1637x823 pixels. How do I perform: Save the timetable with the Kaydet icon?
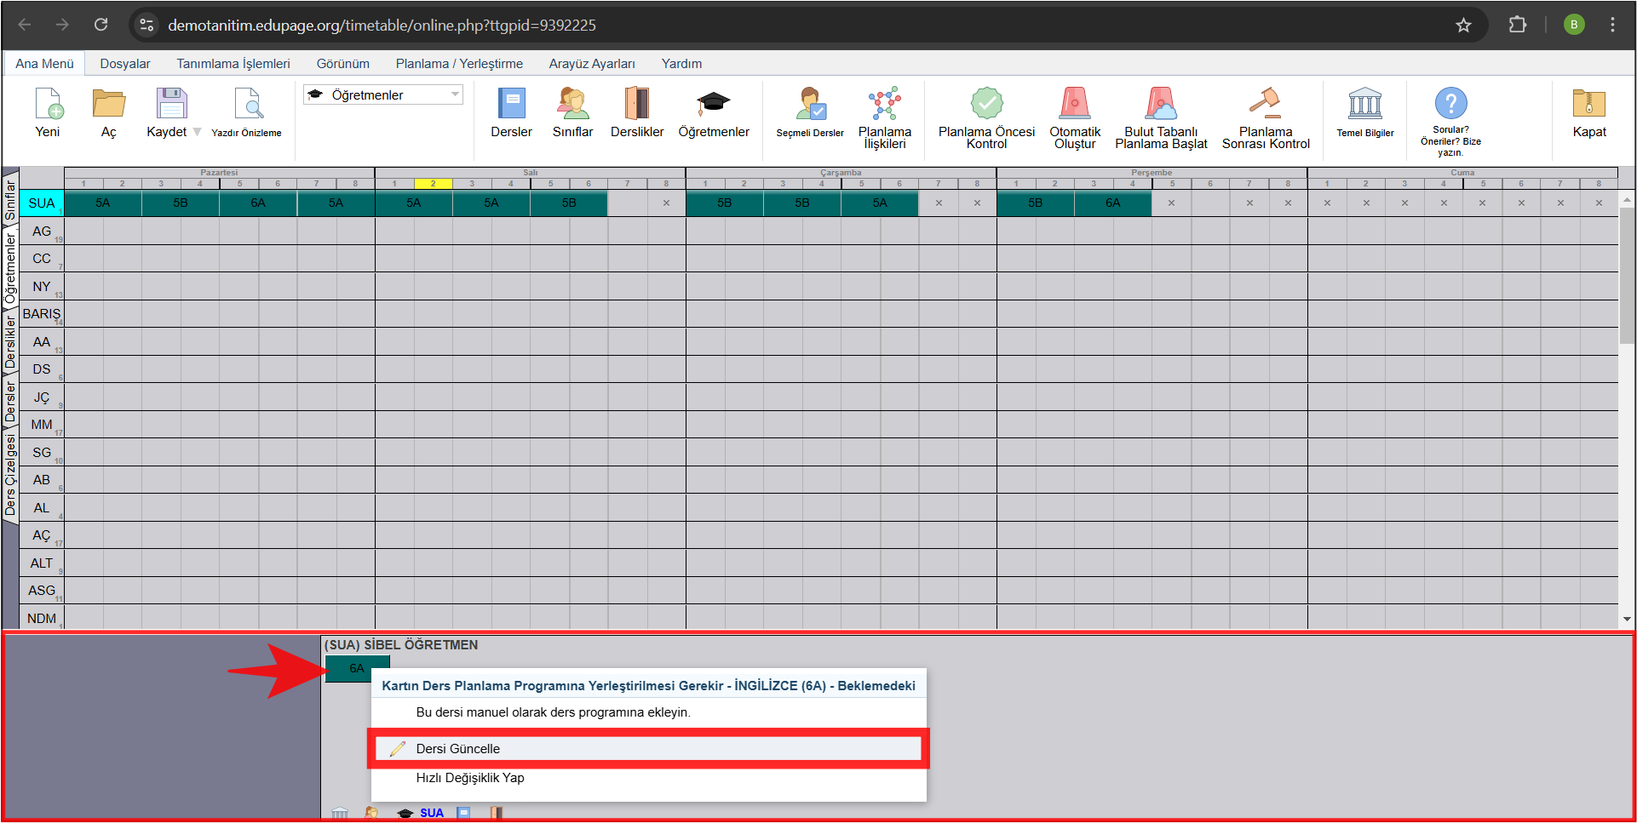coord(171,104)
